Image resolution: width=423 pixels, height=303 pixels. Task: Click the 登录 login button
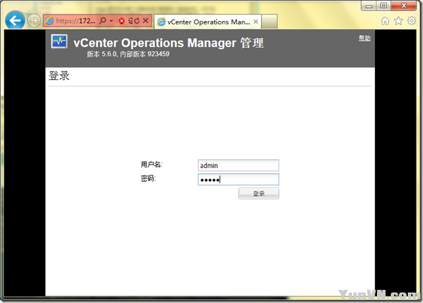(259, 193)
